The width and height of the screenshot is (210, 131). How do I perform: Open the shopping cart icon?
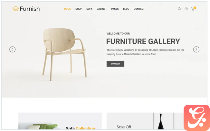click(193, 9)
